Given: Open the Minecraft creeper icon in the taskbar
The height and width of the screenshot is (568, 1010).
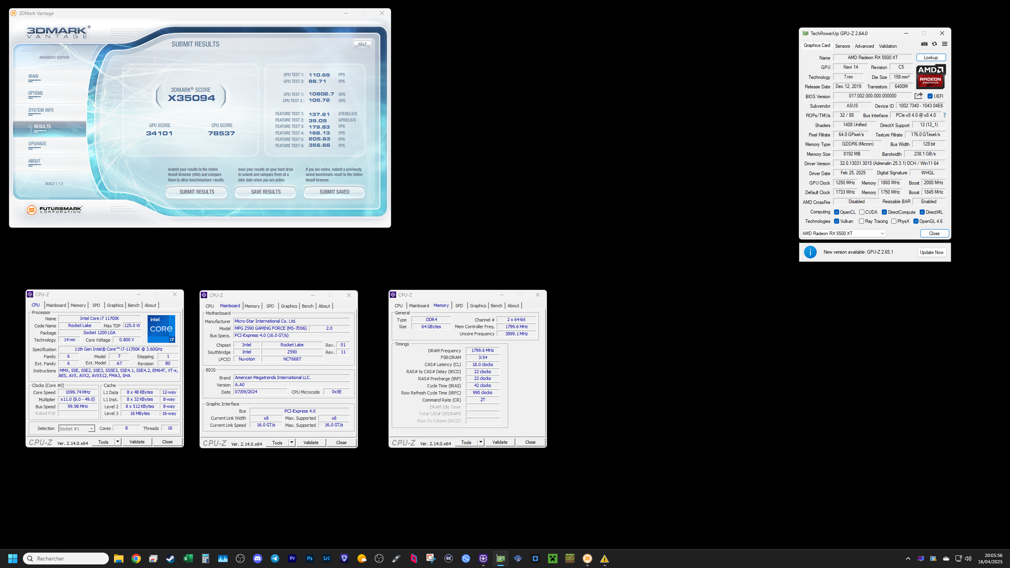Looking at the screenshot, I should pos(553,559).
